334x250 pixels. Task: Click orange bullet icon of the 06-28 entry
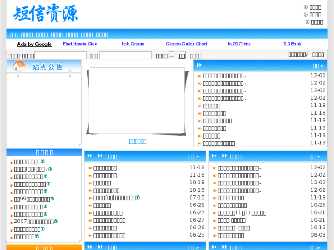point(91,206)
